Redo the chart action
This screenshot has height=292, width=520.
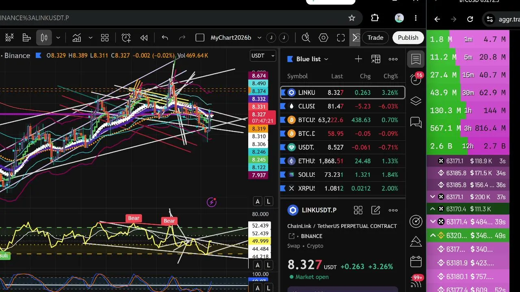click(182, 38)
